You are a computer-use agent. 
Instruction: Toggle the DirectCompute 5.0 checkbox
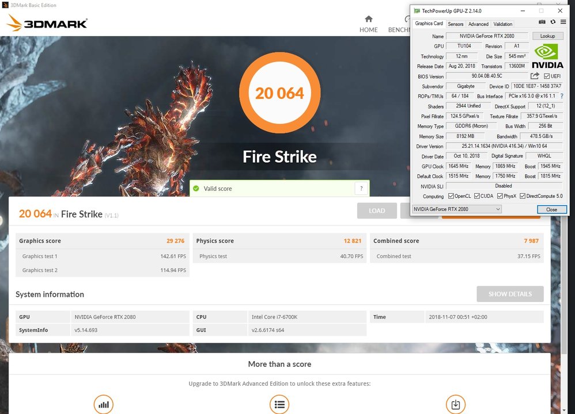[523, 196]
